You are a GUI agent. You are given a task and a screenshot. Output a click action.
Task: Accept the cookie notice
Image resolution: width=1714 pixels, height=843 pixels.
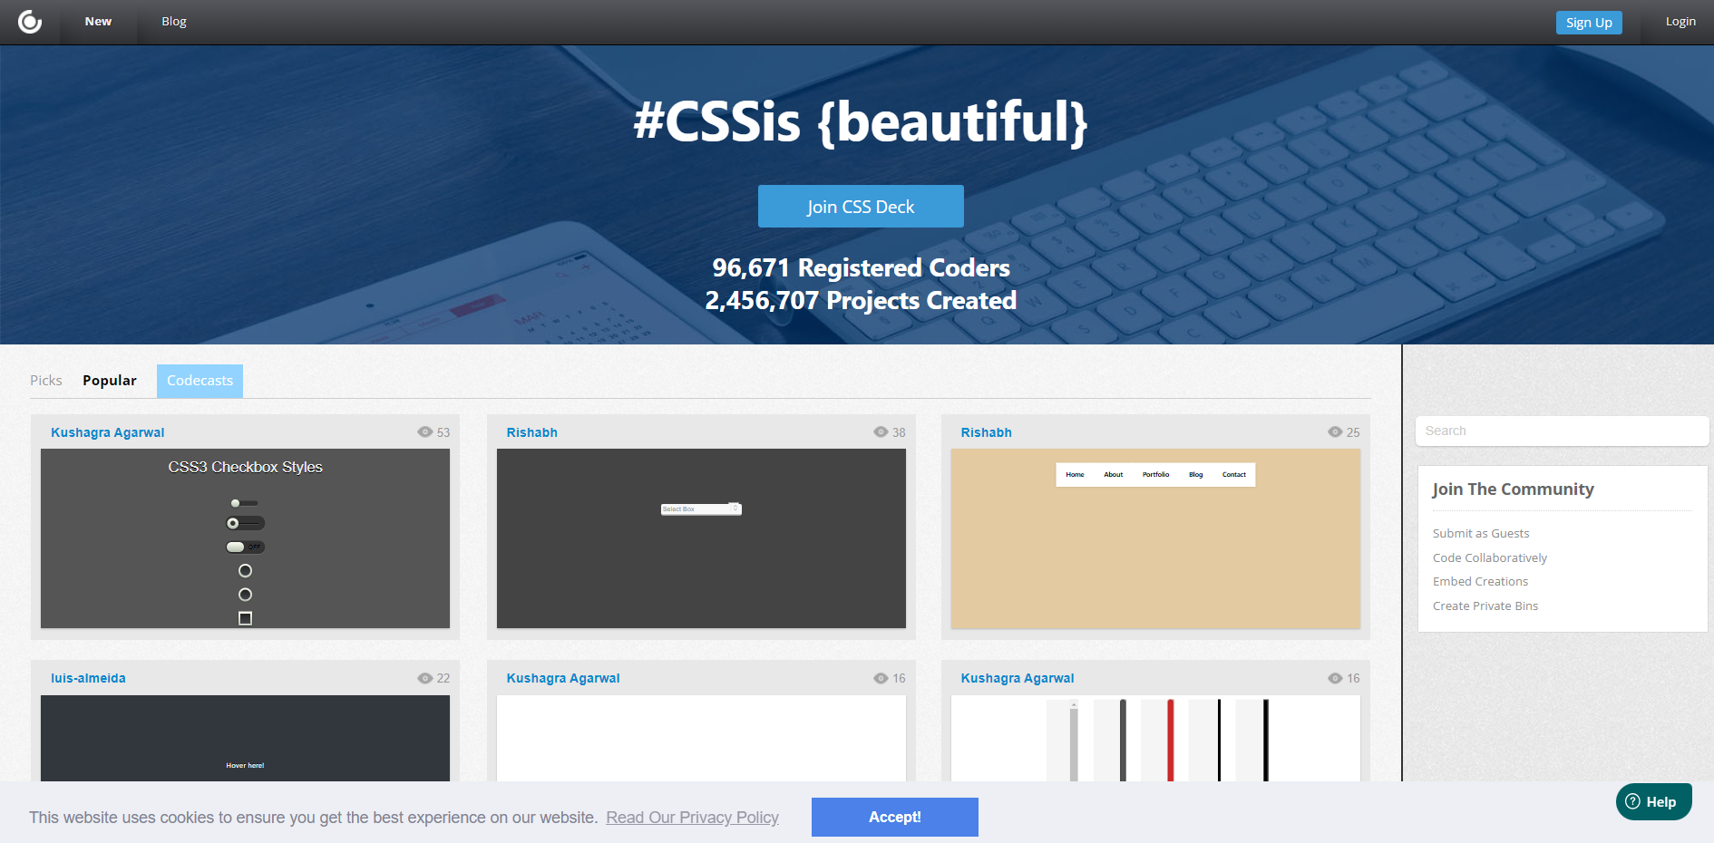click(x=895, y=817)
